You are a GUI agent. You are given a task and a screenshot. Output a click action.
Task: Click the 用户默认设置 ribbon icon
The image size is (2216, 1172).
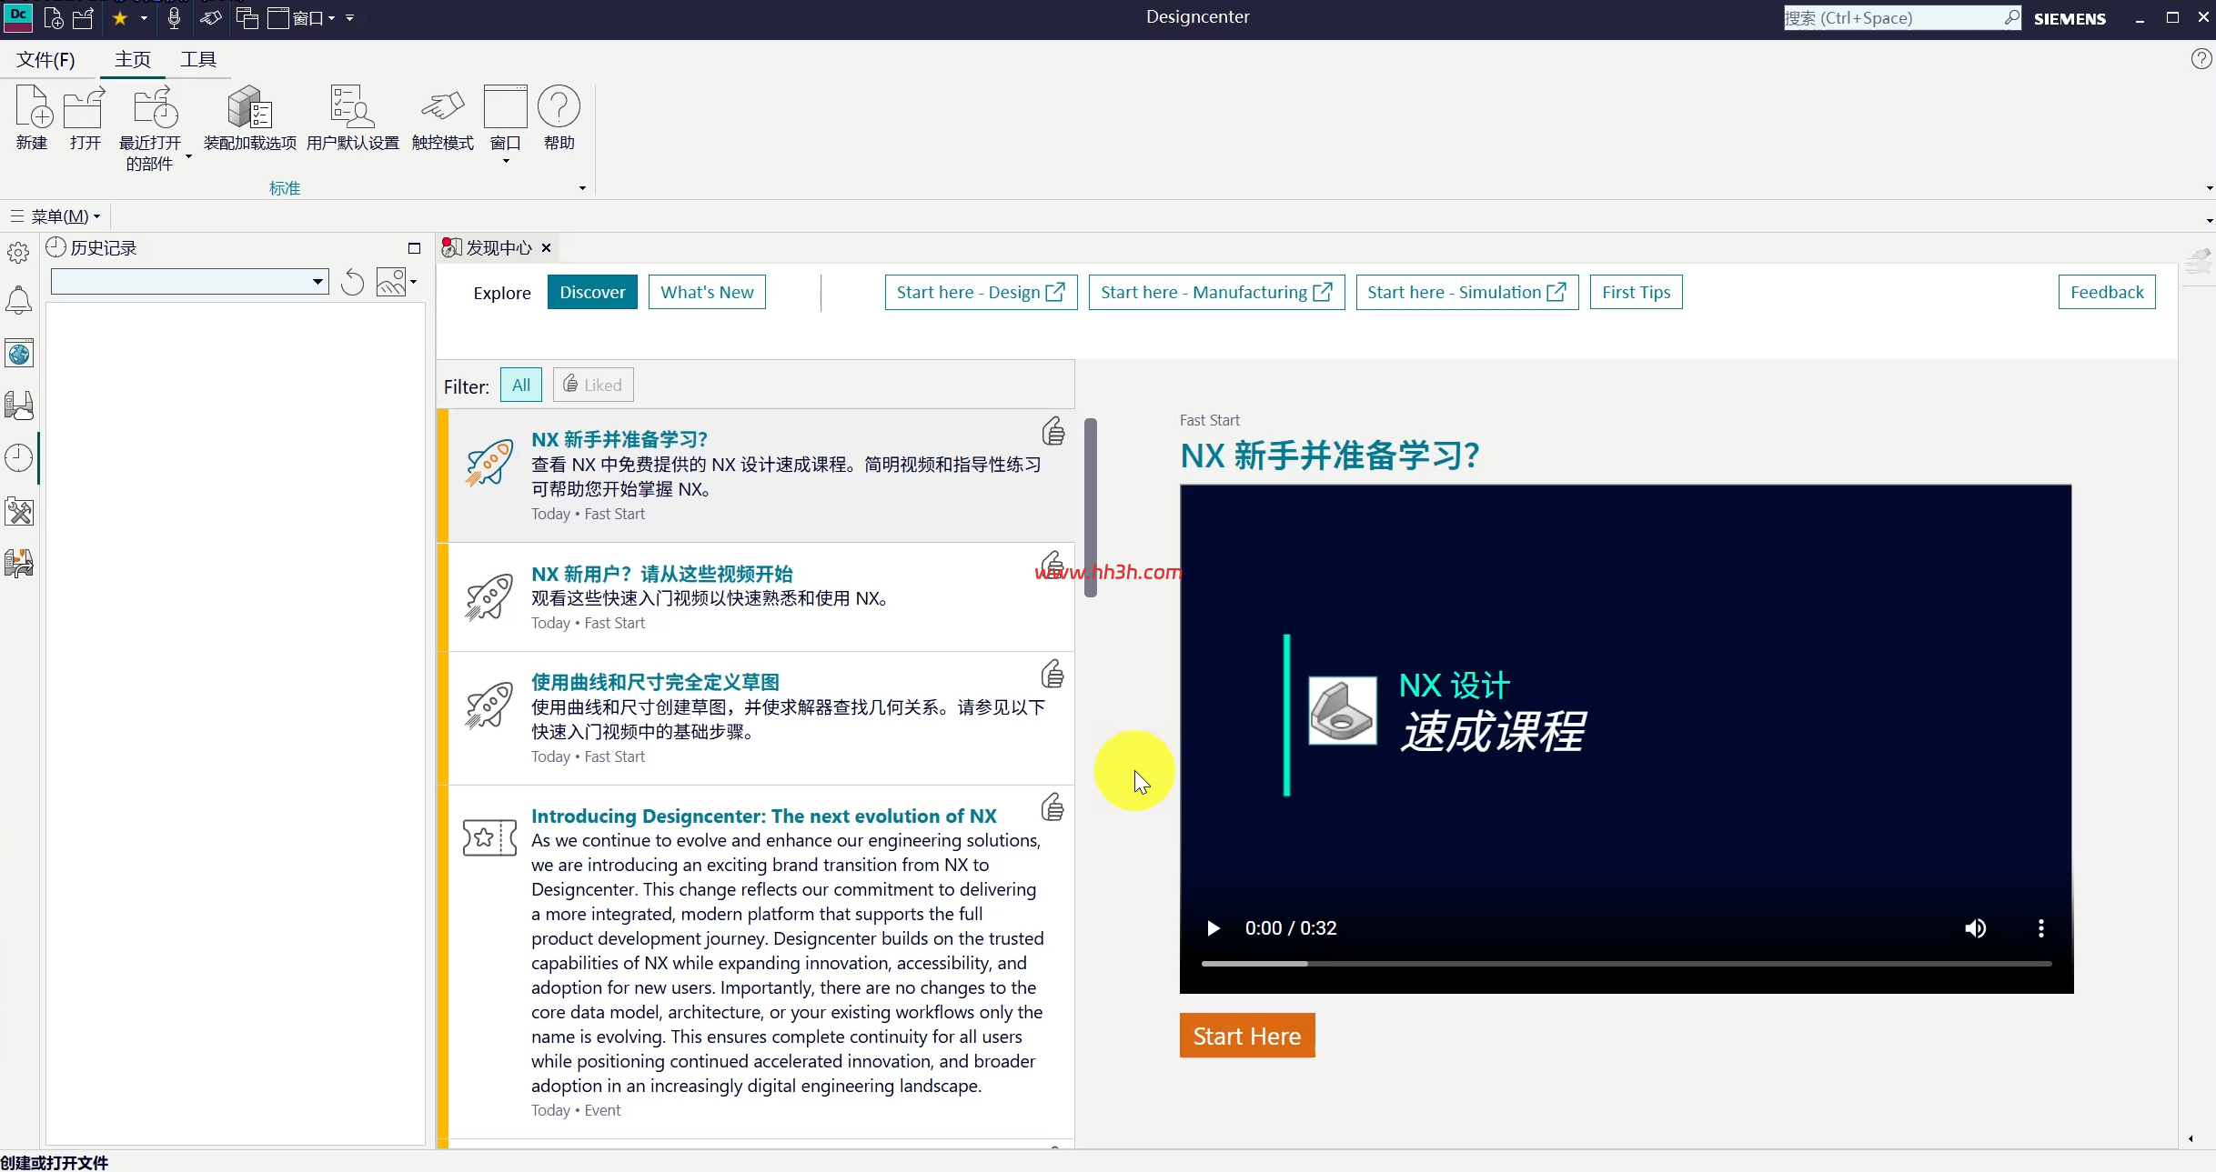353,107
